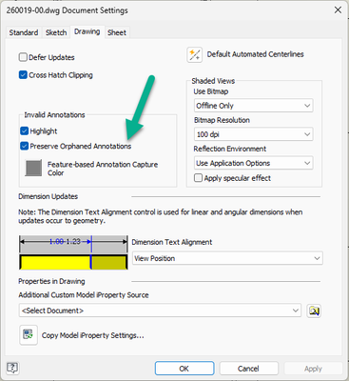Click the Copy Model iProperty Settings icon
The width and height of the screenshot is (349, 381).
pyautogui.click(x=29, y=334)
